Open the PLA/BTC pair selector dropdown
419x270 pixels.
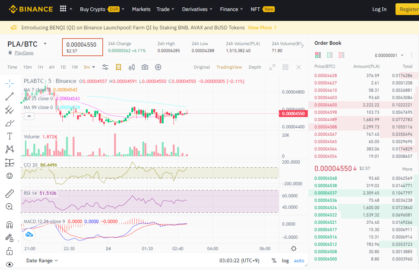[x=45, y=44]
